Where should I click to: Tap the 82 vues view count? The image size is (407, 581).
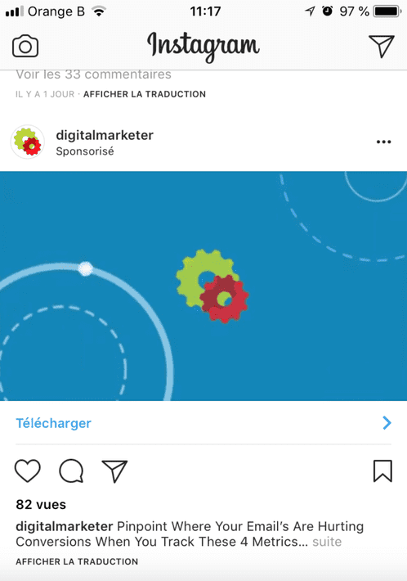pyautogui.click(x=41, y=505)
